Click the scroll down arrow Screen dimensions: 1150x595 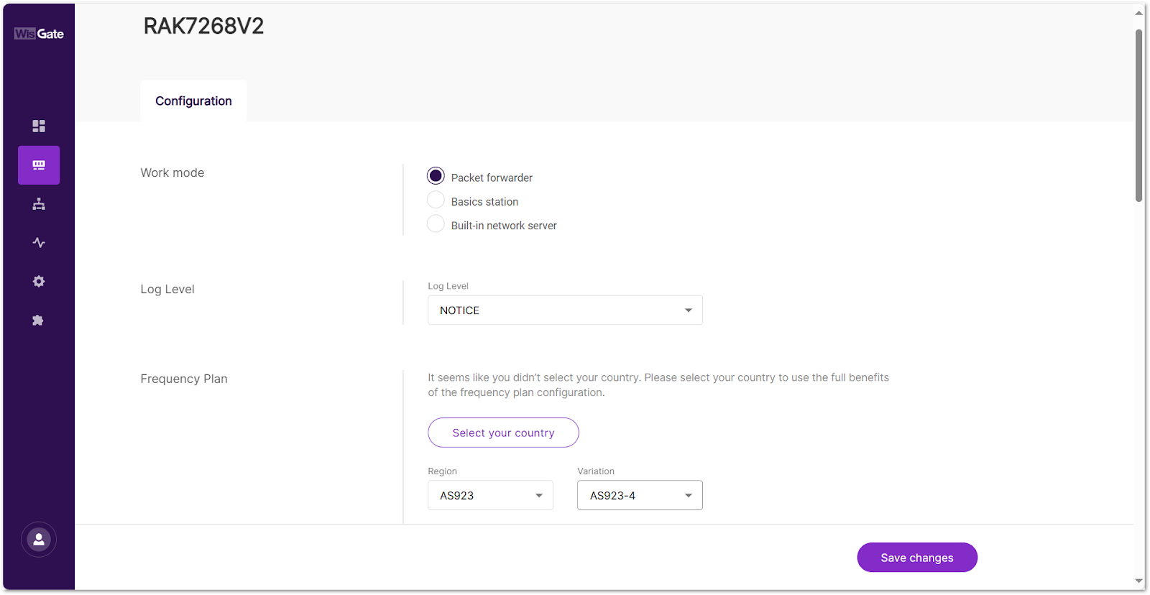tap(1139, 581)
